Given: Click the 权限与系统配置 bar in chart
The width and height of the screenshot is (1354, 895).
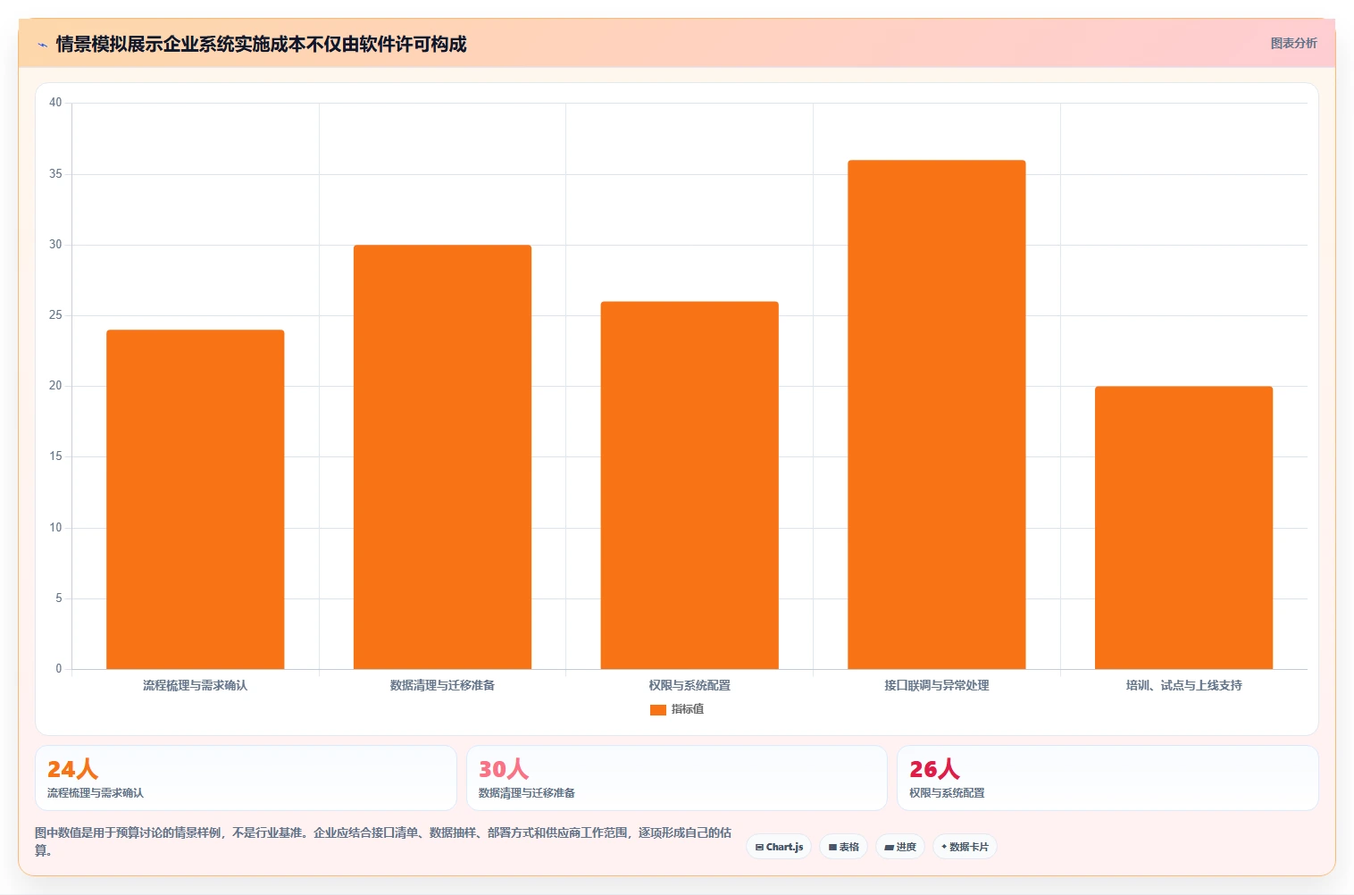Looking at the screenshot, I should pyautogui.click(x=690, y=485).
